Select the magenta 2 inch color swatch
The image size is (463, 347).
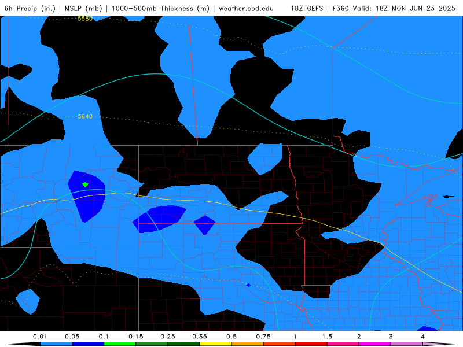tap(375, 344)
